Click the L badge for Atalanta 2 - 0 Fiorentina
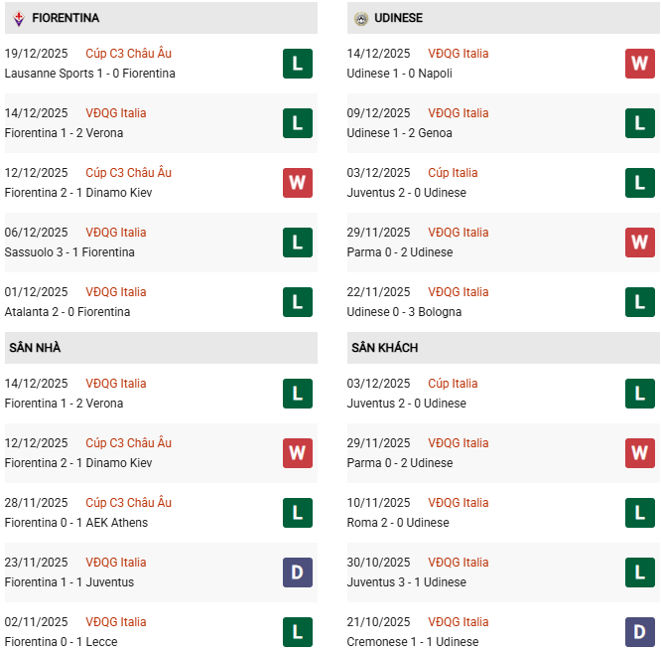 pyautogui.click(x=297, y=302)
